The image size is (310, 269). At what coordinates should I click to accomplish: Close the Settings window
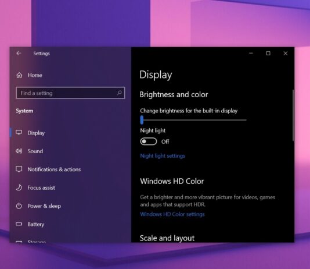(x=286, y=53)
